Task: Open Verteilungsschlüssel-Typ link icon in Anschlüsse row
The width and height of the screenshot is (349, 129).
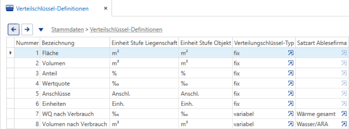Action: click(x=290, y=94)
